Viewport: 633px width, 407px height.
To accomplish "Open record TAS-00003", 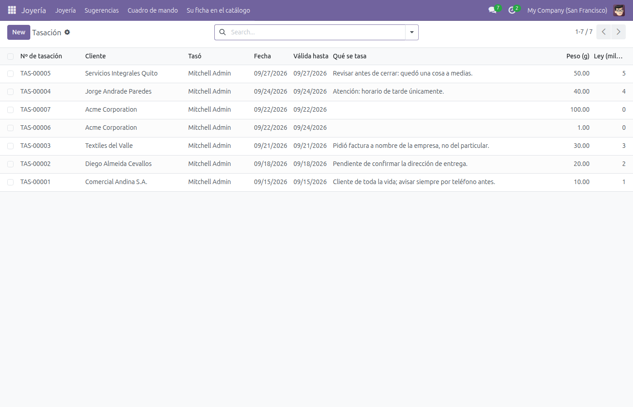I will point(35,146).
